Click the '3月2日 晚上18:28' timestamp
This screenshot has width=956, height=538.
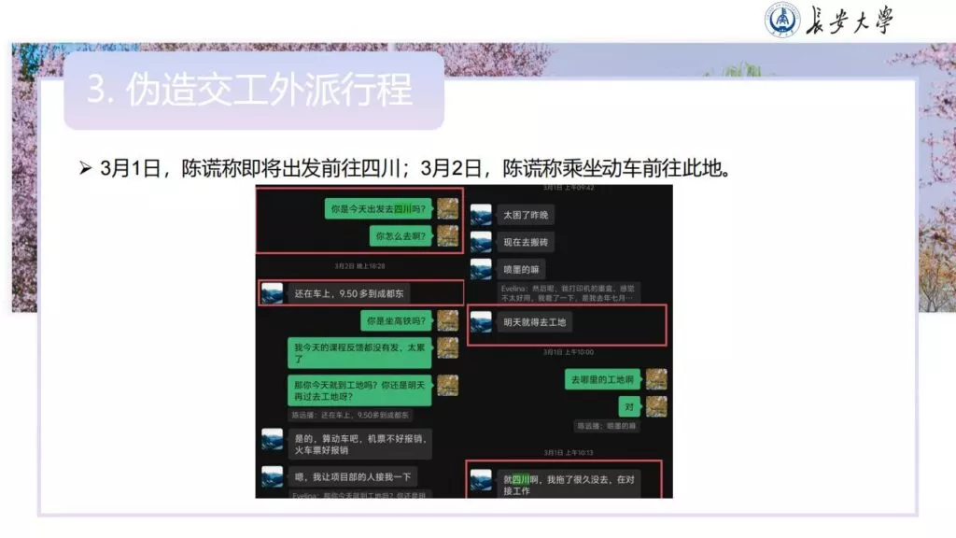point(358,266)
